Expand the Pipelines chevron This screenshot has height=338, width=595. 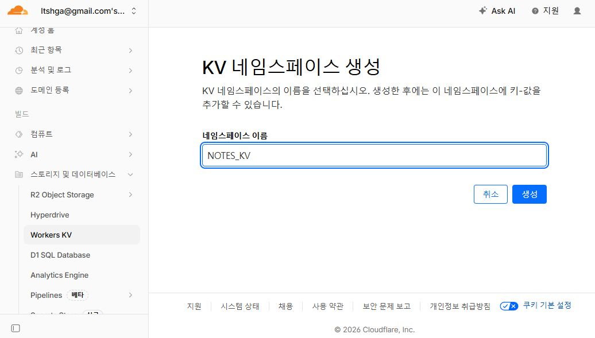[130, 295]
